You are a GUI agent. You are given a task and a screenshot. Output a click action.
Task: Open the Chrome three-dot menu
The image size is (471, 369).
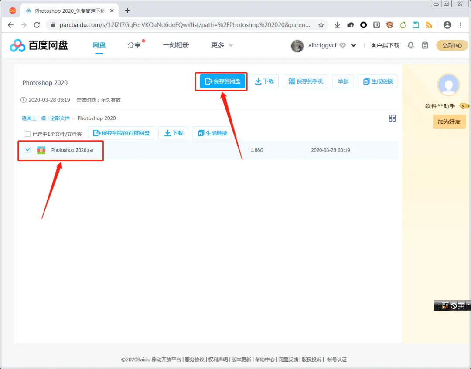(x=461, y=25)
